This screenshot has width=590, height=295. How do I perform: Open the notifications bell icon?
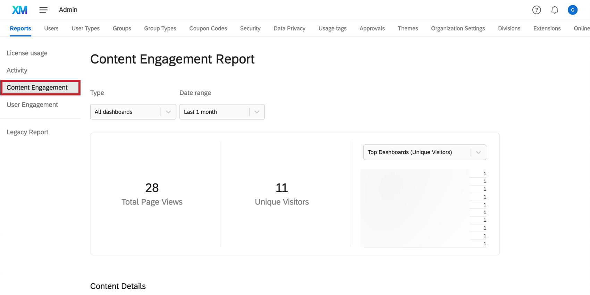555,10
